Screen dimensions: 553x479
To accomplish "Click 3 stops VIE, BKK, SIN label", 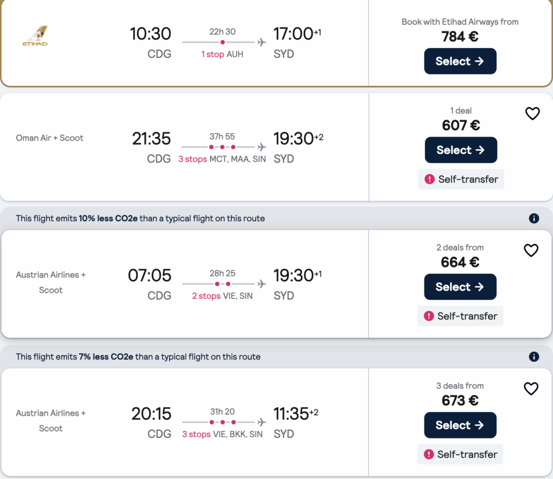I will [x=222, y=434].
